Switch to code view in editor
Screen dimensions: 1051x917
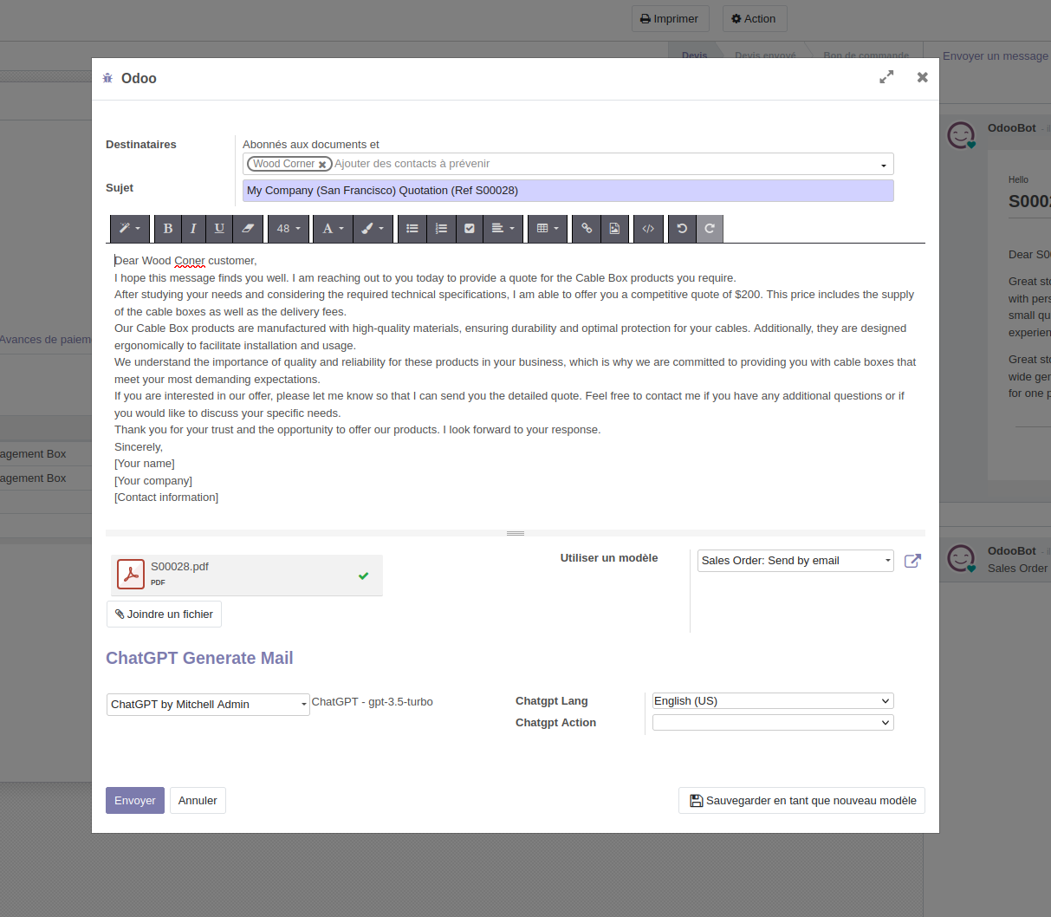[x=648, y=229]
